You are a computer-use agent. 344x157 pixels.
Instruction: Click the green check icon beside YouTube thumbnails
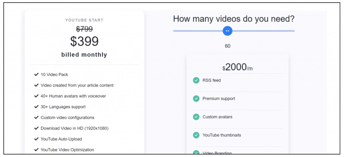pyautogui.click(x=196, y=135)
